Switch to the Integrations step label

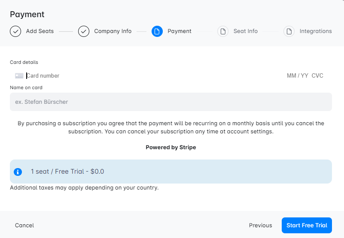(315, 31)
